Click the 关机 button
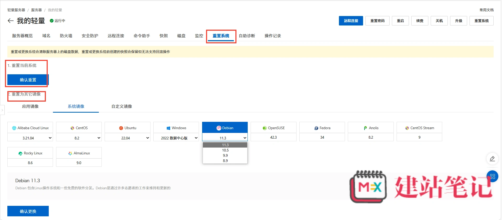The height and width of the screenshot is (220, 502). coord(439,21)
